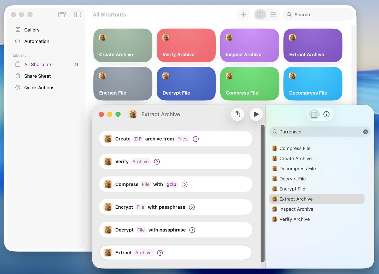This screenshot has height=274, width=379.
Task: Run the Extract Archive shortcut with play button
Action: coord(256,114)
